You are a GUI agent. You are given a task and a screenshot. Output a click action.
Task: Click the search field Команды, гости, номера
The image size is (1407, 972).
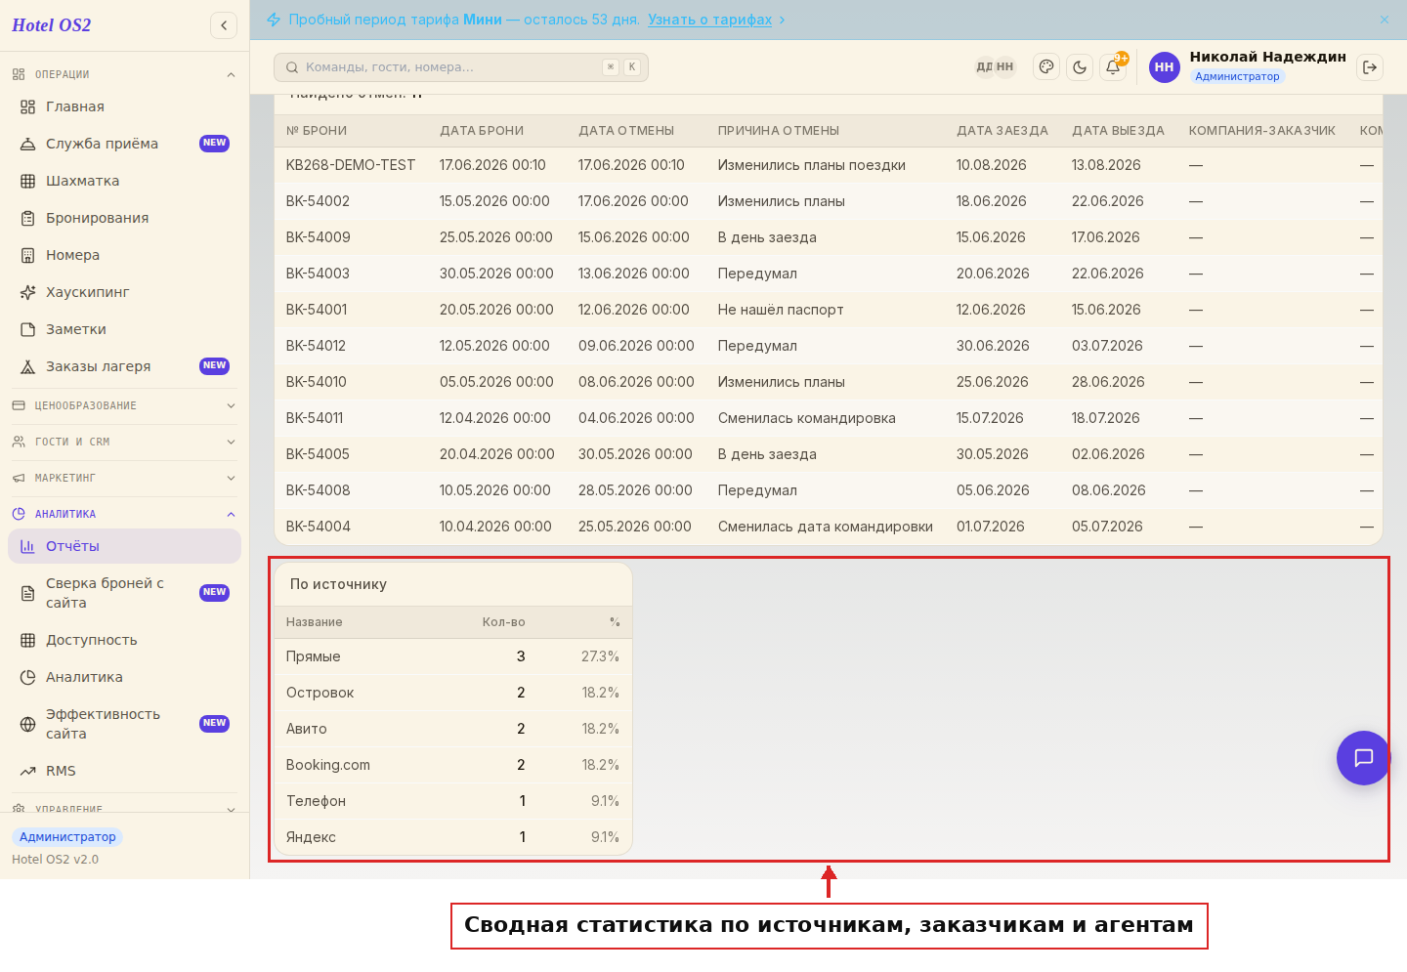[x=461, y=67]
